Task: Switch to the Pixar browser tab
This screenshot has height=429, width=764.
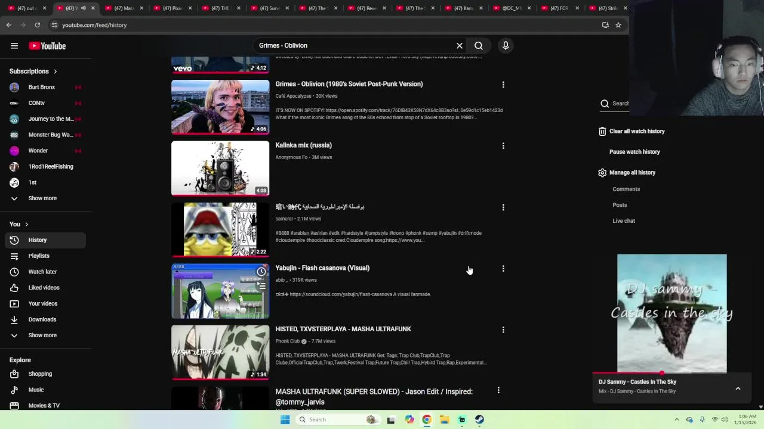Action: [172, 8]
